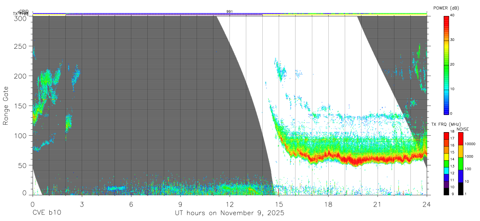Pick the blue bottom of POWER colorbar
480x221 pixels.
446,109
